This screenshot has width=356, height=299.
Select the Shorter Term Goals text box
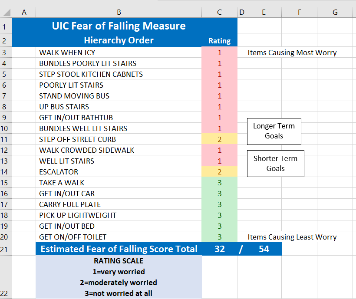[x=275, y=163]
